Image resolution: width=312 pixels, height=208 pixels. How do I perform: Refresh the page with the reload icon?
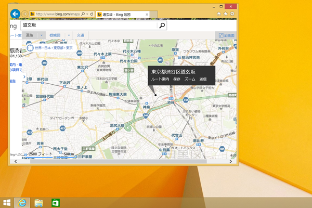tap(92, 14)
